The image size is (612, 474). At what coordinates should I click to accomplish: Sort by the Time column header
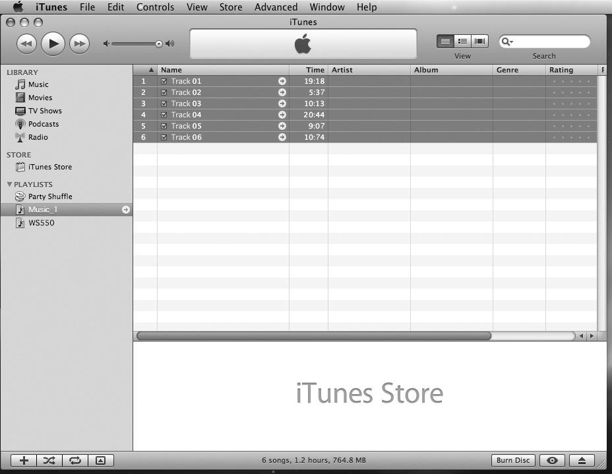pos(309,70)
